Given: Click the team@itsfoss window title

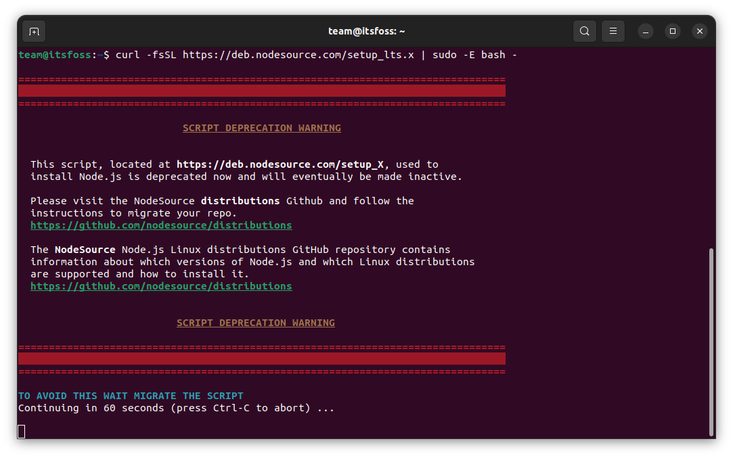Looking at the screenshot, I should point(366,31).
